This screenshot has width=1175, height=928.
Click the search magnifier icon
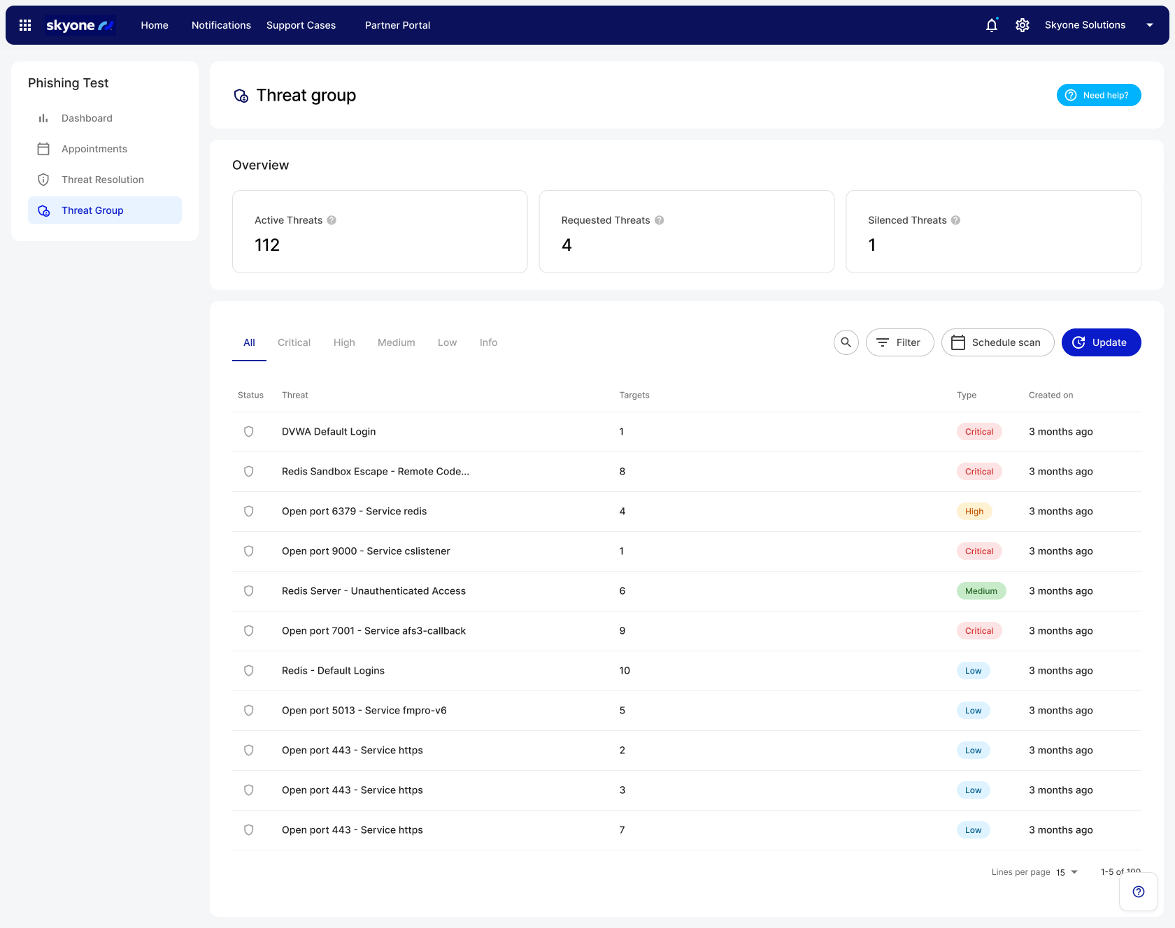[x=846, y=342]
